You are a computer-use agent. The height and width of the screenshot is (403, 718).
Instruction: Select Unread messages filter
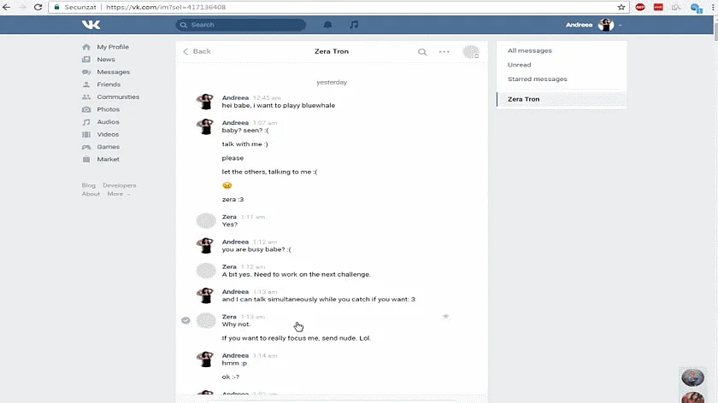(520, 65)
